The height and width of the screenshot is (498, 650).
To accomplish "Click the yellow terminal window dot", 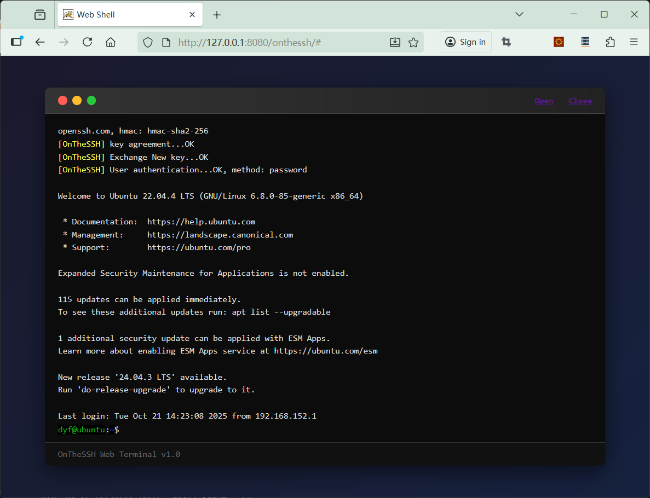I will coord(77,101).
